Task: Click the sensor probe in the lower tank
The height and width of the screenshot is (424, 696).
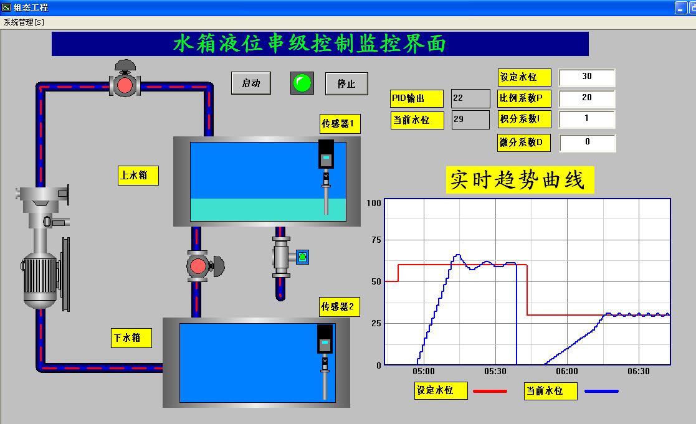Action: point(325,362)
